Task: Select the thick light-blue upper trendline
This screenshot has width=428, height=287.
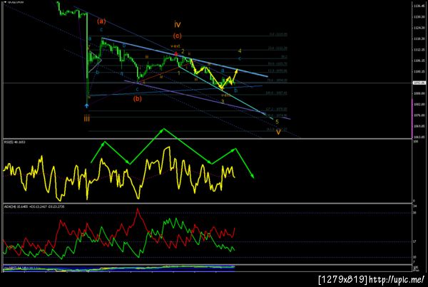Action: tap(185, 58)
